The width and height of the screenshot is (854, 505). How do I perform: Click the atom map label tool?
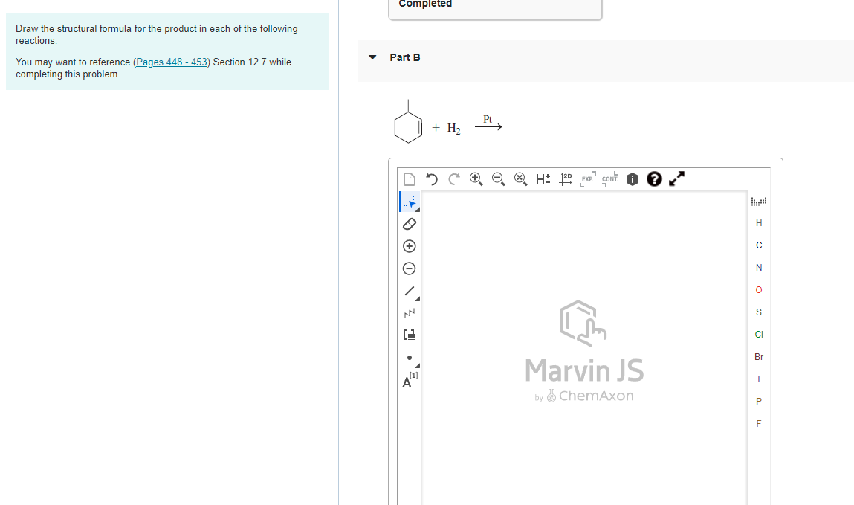click(410, 380)
